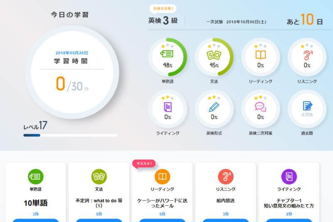Click the 2分 duration on the ライティング card

coord(289,214)
